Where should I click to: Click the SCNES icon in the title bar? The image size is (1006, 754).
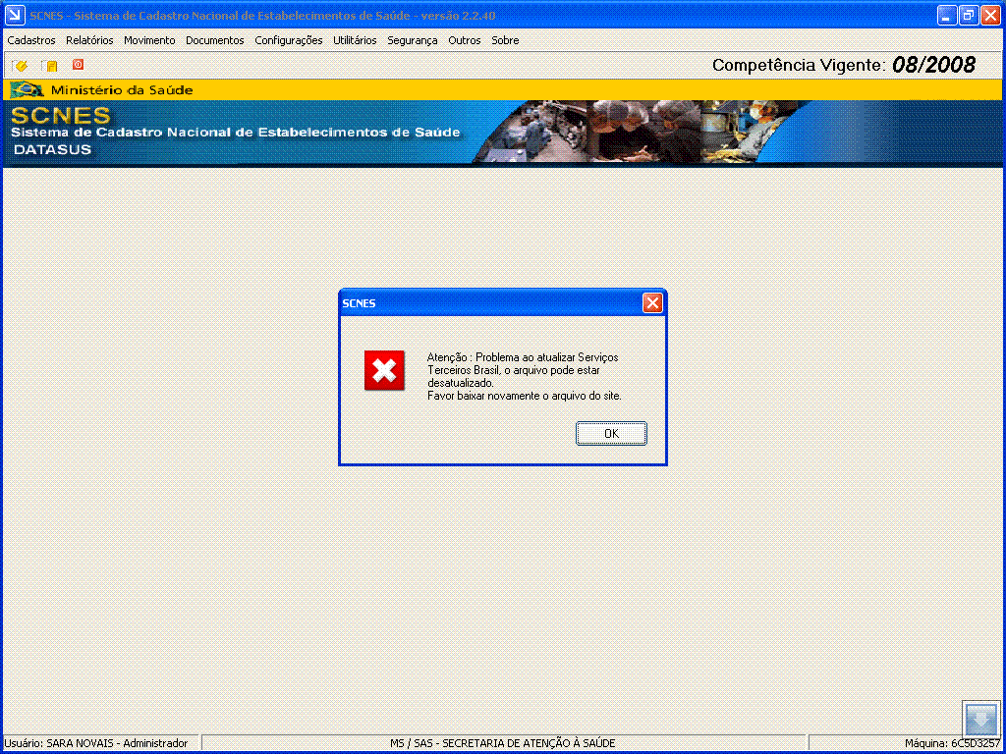[x=13, y=14]
